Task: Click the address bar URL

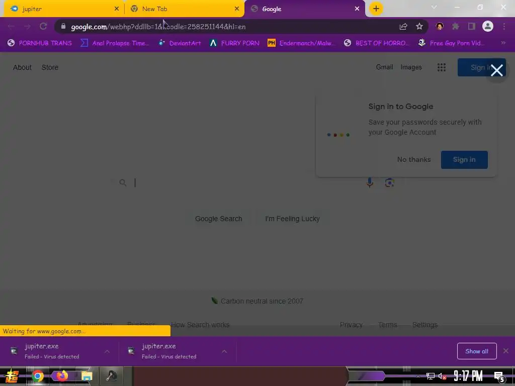Action: pos(158,27)
